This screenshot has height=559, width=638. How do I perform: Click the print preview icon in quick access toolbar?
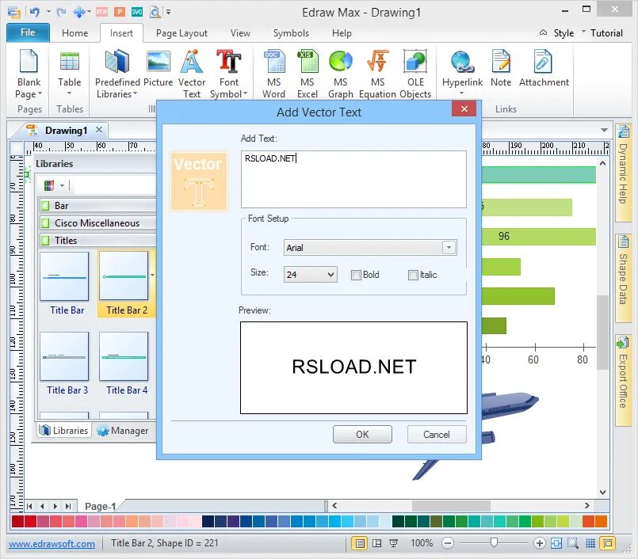[x=155, y=12]
